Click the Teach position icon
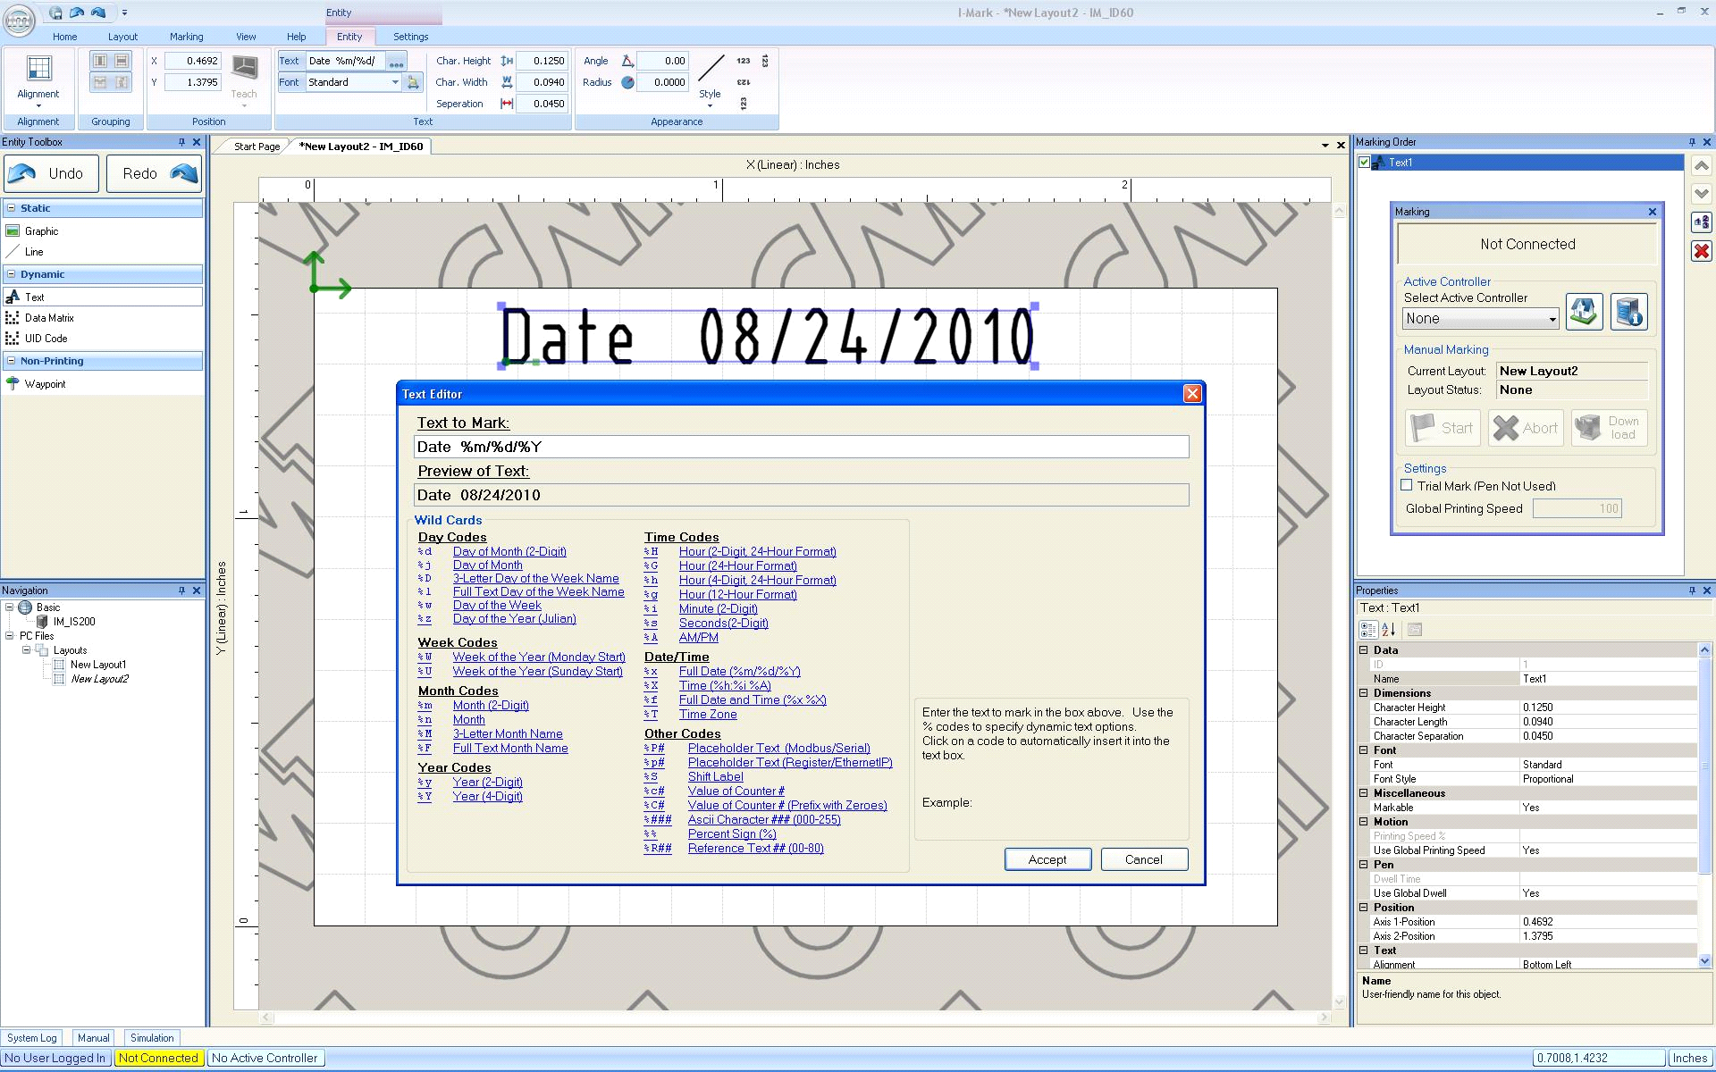Image resolution: width=1716 pixels, height=1072 pixels. pyautogui.click(x=244, y=68)
